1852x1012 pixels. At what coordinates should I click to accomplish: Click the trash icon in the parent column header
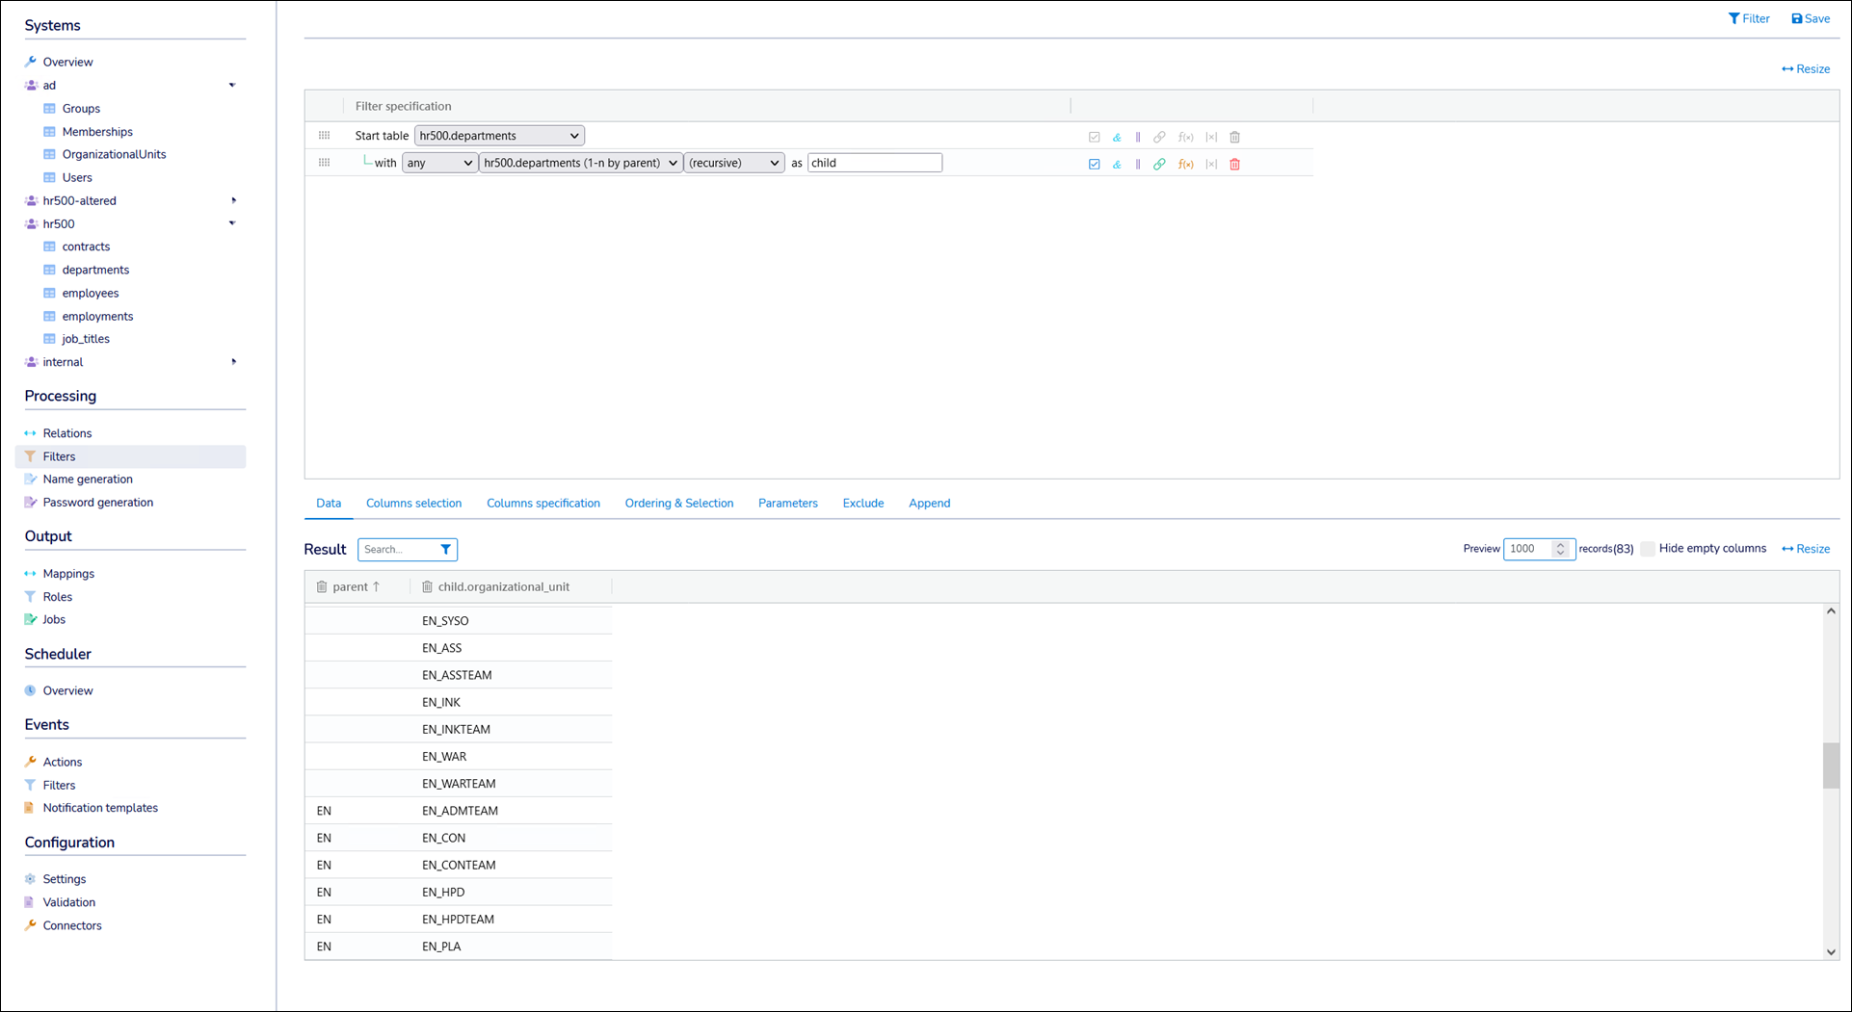click(322, 586)
